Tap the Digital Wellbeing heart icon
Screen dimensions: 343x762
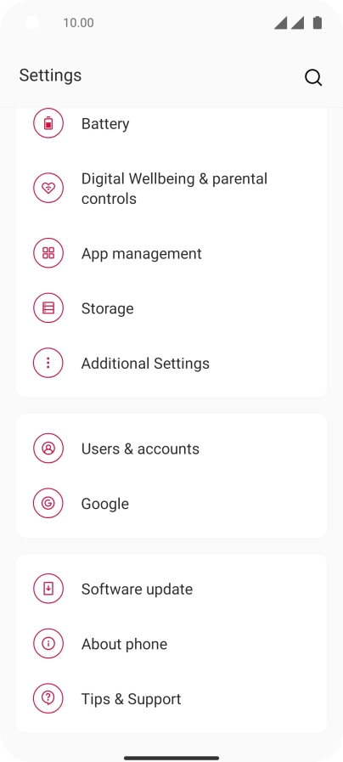[x=48, y=188]
